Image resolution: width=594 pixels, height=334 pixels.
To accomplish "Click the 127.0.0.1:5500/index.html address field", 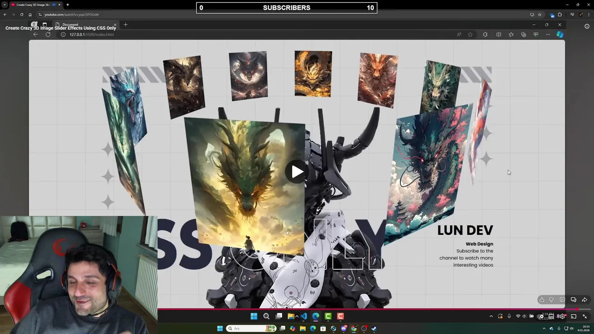I will [91, 34].
